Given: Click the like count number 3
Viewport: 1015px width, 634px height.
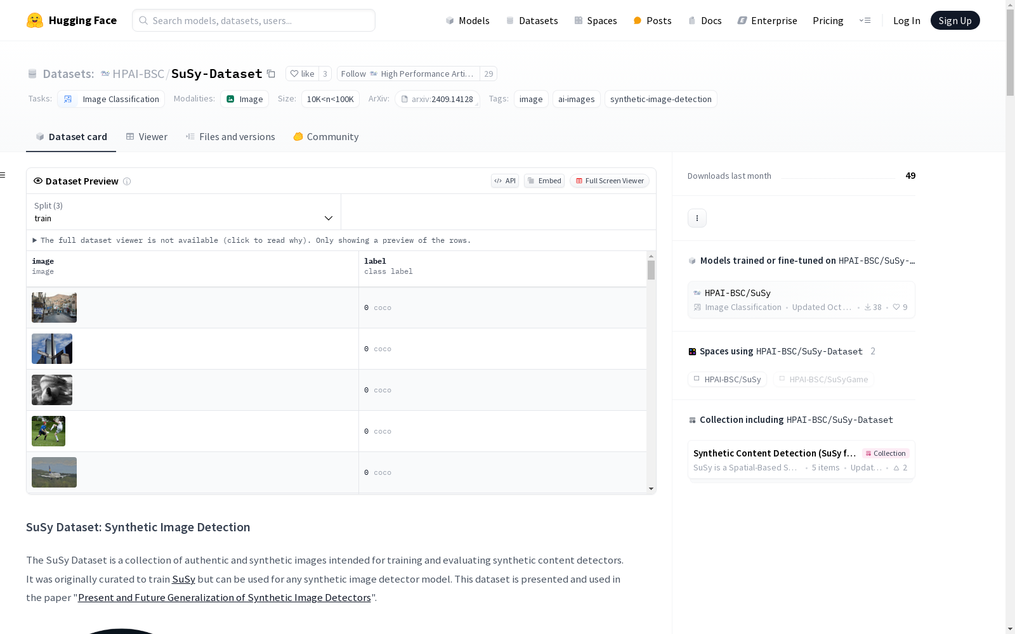Looking at the screenshot, I should 325,74.
